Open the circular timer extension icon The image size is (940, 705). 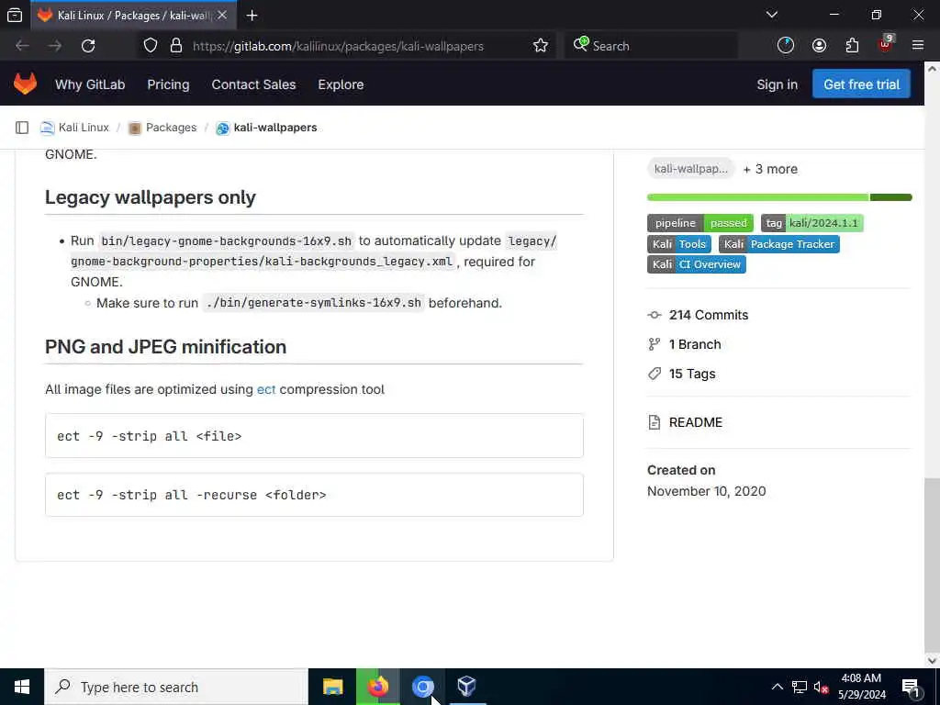[x=786, y=46]
